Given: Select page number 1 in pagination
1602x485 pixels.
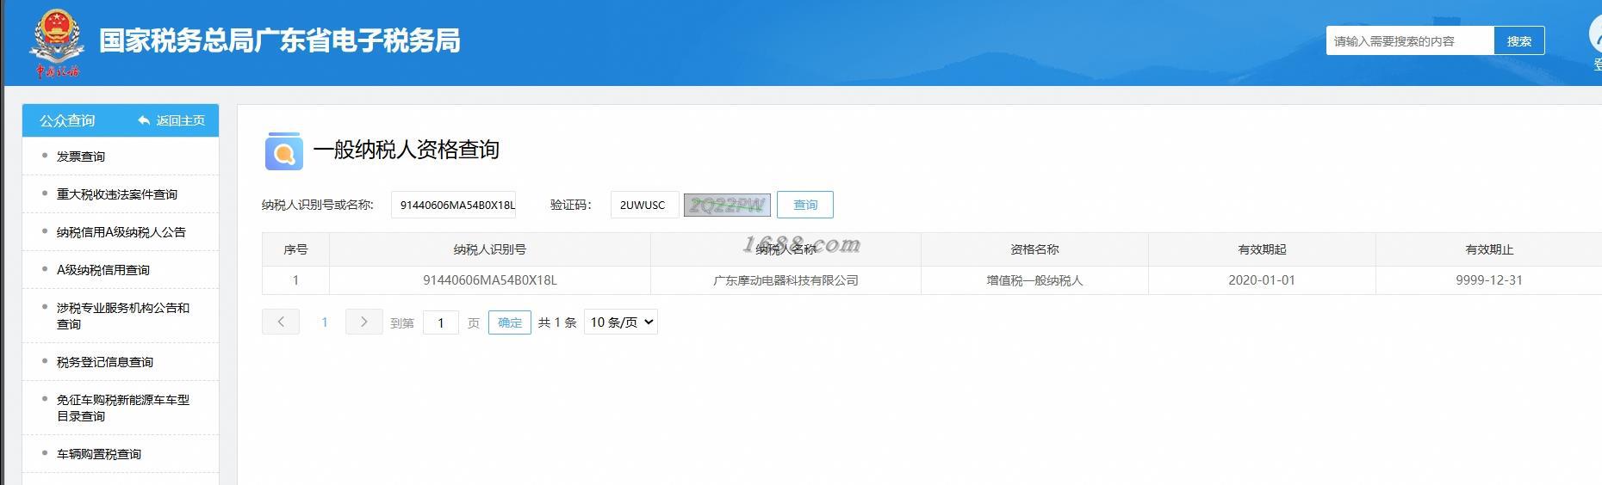Looking at the screenshot, I should (325, 322).
